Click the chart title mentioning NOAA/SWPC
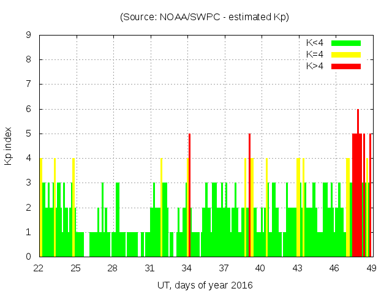Viewport: 392px width, 294px height. click(x=205, y=17)
